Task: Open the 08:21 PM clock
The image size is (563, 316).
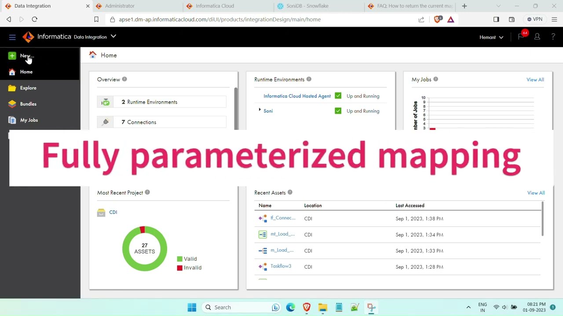Action: click(x=534, y=307)
